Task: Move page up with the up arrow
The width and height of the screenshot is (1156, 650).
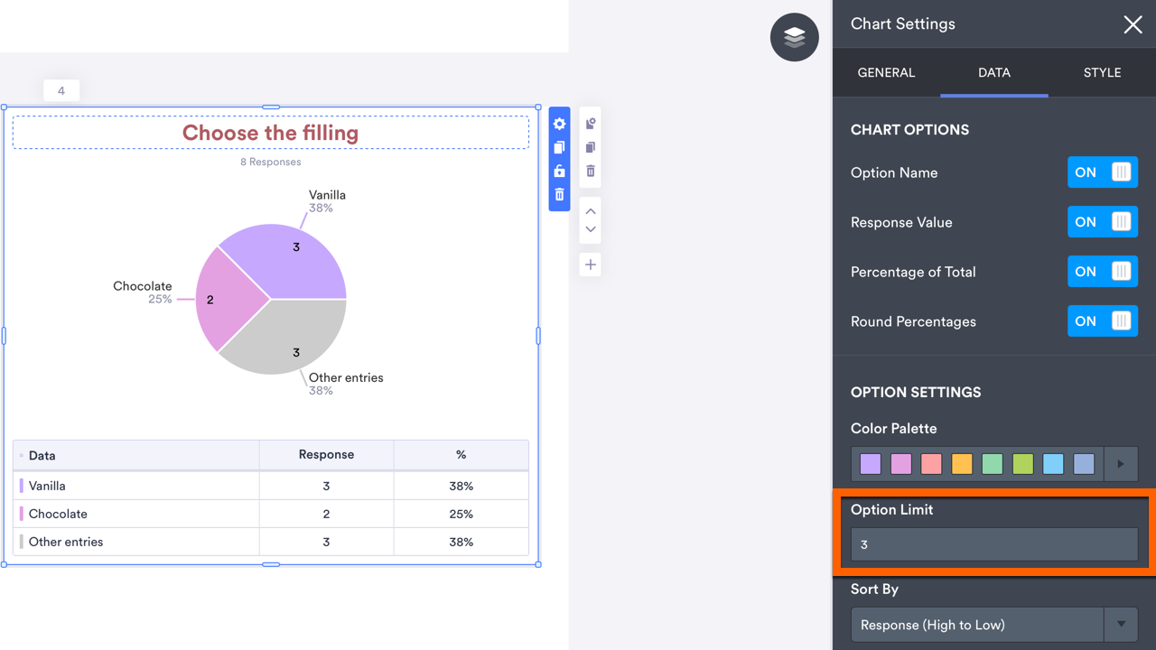Action: point(591,211)
